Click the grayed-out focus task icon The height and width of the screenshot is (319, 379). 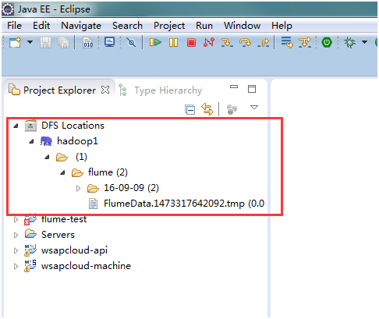[232, 109]
